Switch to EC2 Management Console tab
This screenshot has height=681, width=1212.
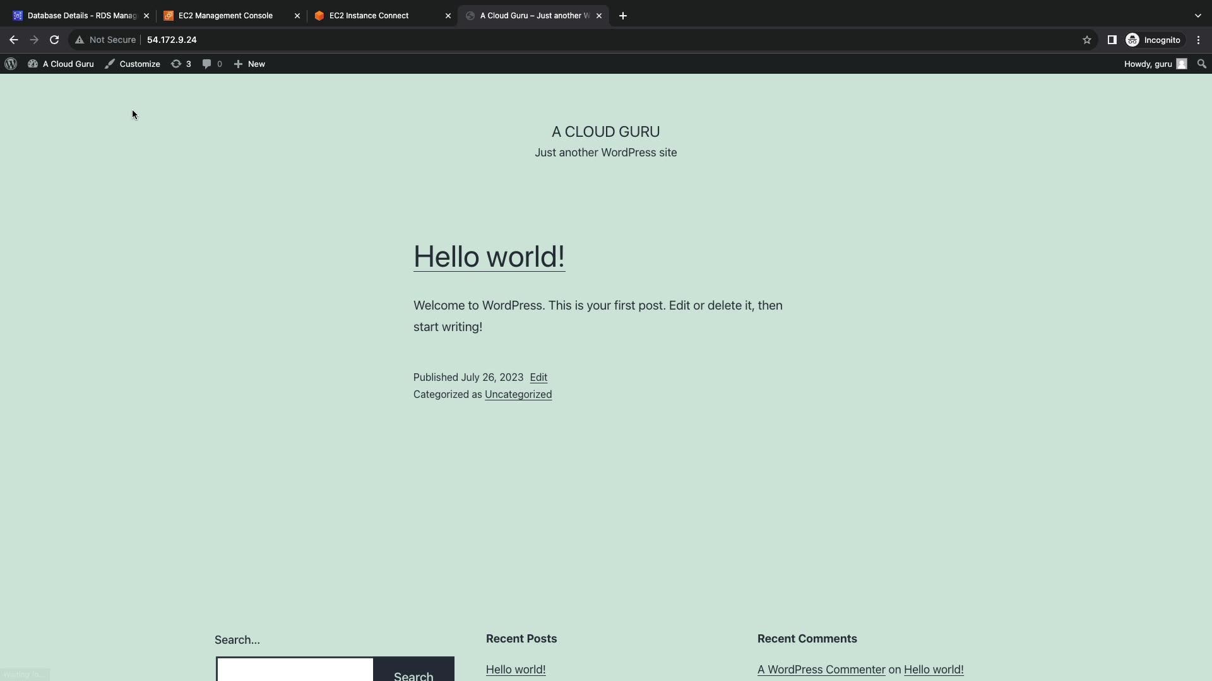click(225, 15)
